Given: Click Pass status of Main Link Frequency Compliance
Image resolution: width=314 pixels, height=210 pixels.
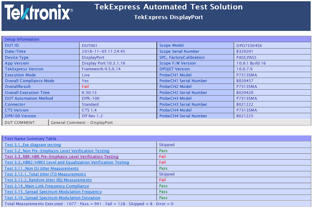Looking at the screenshot, I should pos(163,186).
